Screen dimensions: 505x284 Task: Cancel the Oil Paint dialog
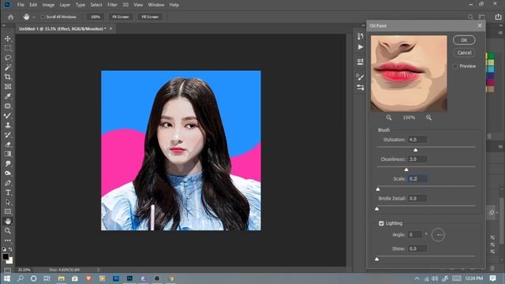[x=464, y=53]
